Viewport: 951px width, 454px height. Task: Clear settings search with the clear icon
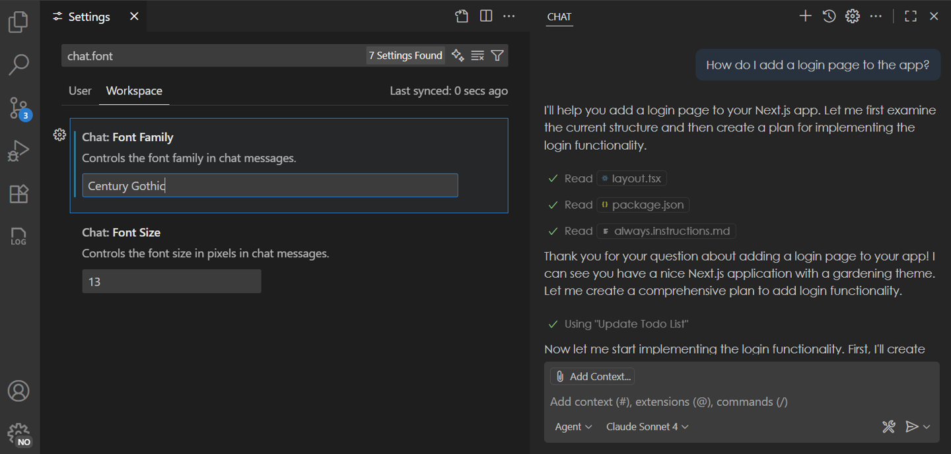pos(477,55)
